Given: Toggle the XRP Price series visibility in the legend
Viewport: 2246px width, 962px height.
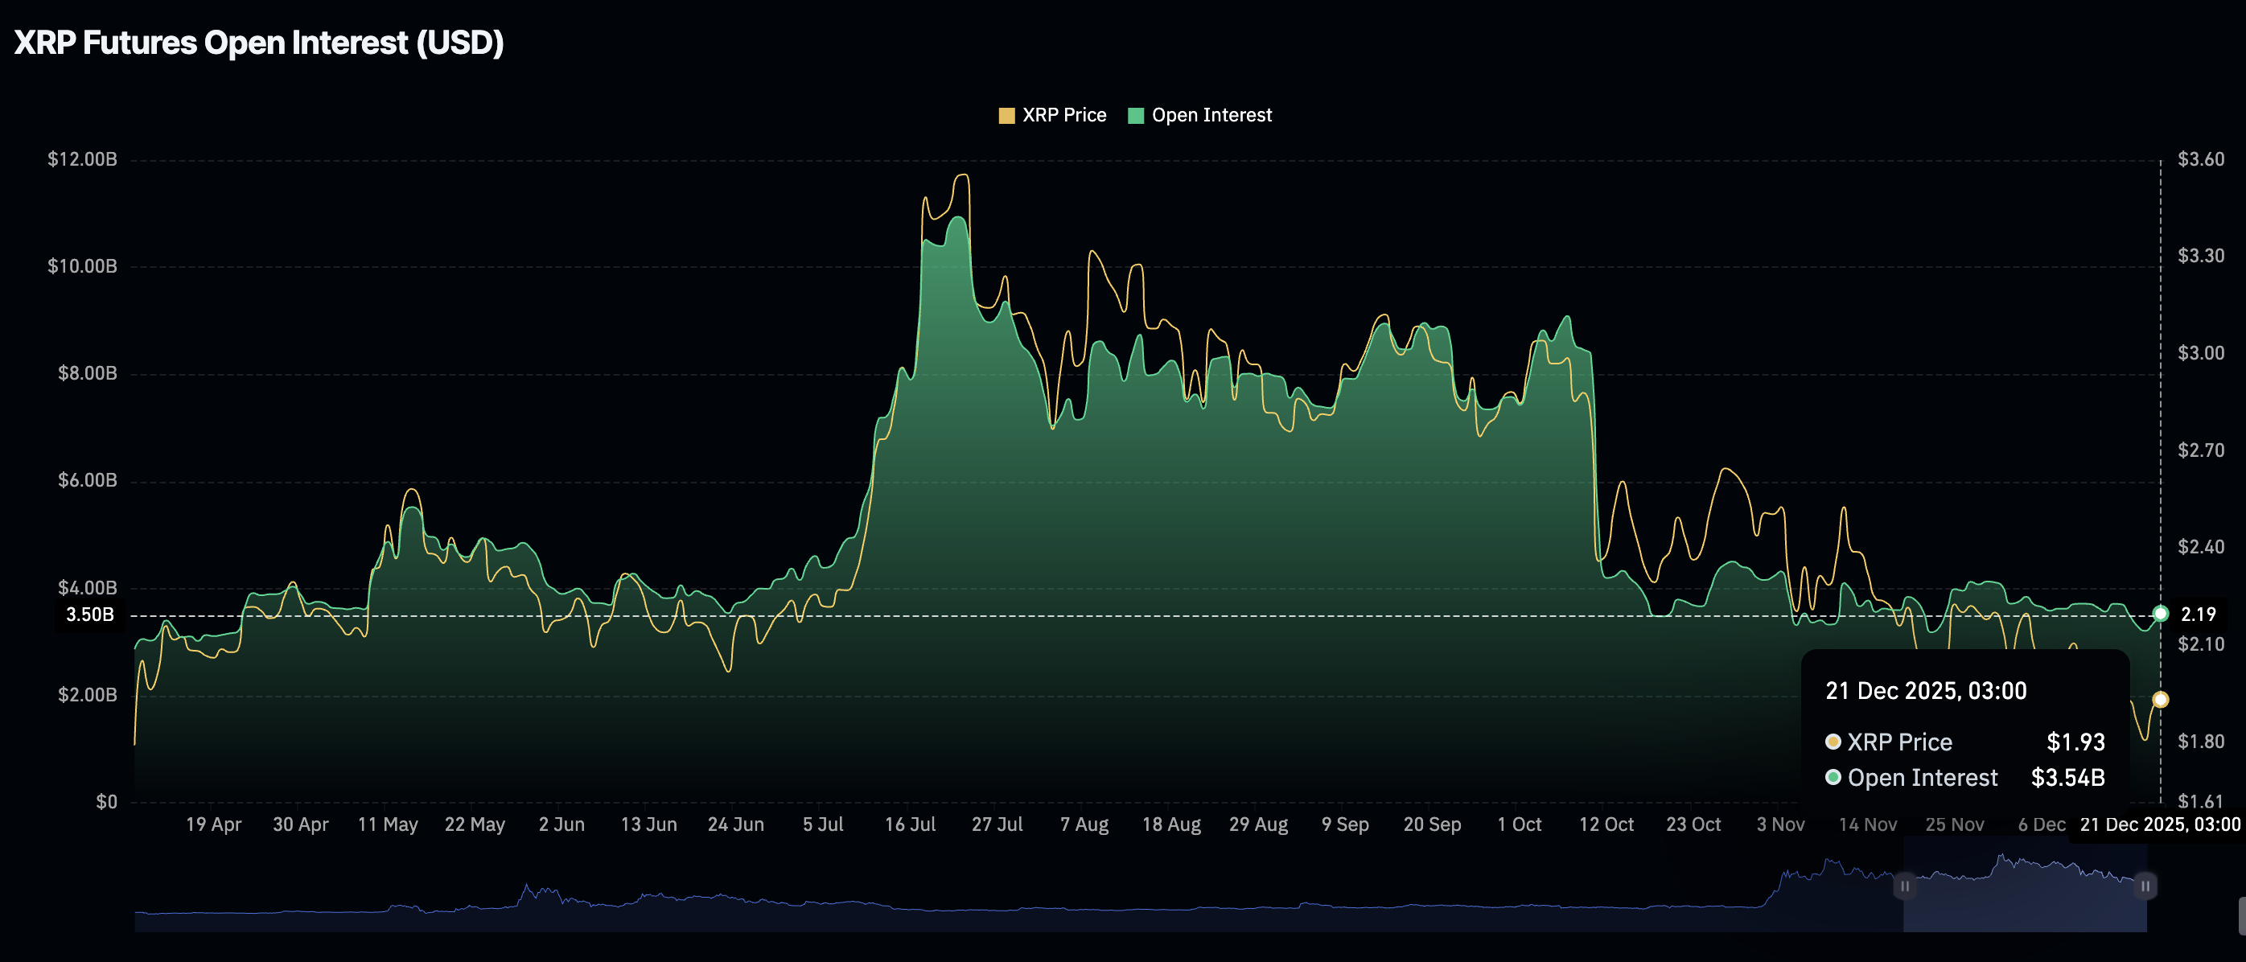Looking at the screenshot, I should click(1063, 114).
